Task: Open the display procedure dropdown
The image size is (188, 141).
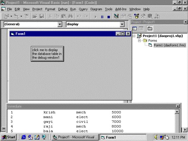Action: pyautogui.click(x=122, y=24)
